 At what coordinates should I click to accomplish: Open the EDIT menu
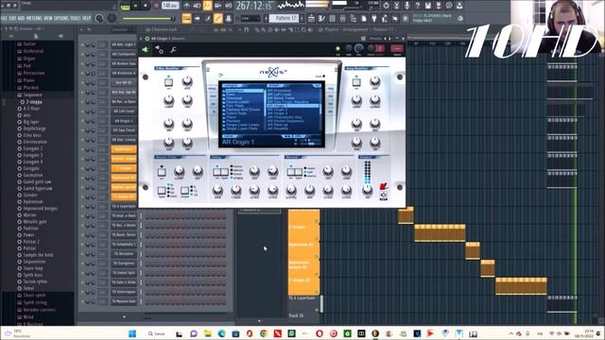(x=12, y=18)
